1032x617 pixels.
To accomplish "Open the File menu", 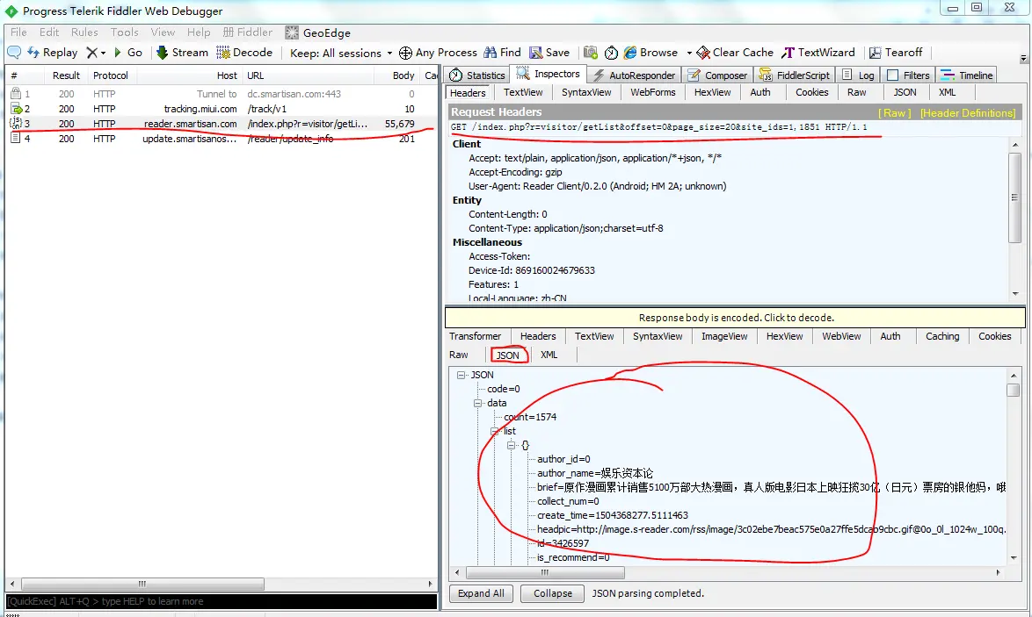I will (x=18, y=32).
